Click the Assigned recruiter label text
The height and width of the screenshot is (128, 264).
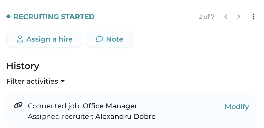[x=60, y=116]
